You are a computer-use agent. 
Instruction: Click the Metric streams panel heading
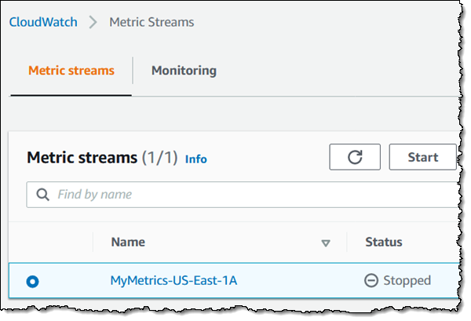82,158
